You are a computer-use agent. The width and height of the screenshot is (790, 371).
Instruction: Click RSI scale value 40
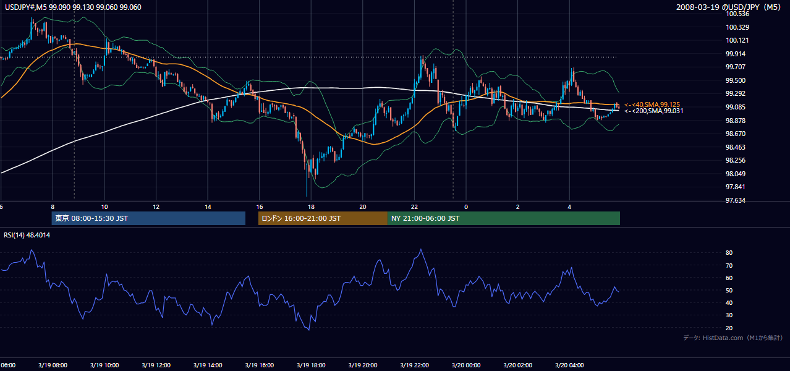coord(729,303)
